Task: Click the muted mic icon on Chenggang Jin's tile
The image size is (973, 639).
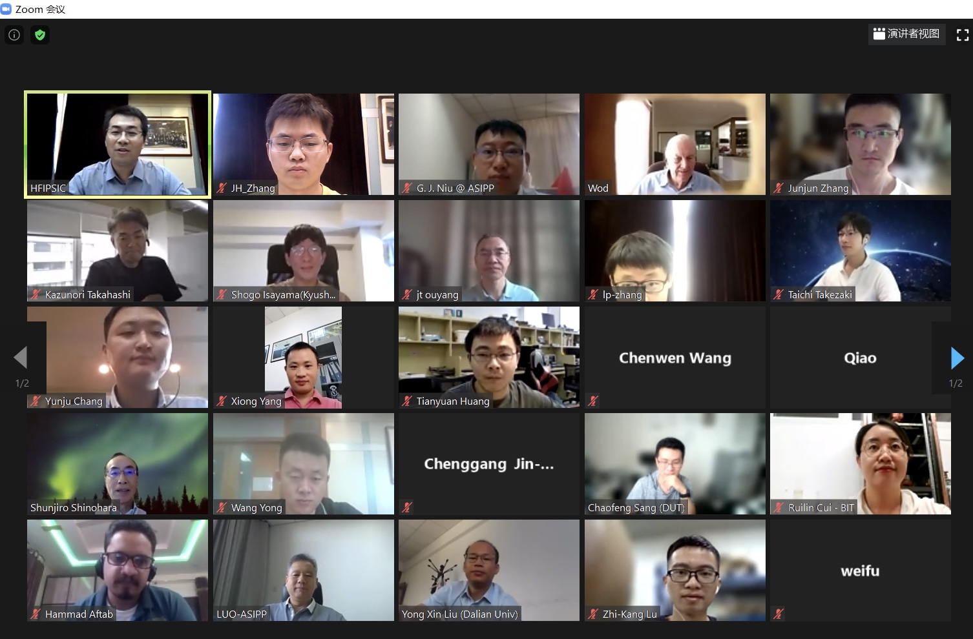Action: click(x=407, y=507)
